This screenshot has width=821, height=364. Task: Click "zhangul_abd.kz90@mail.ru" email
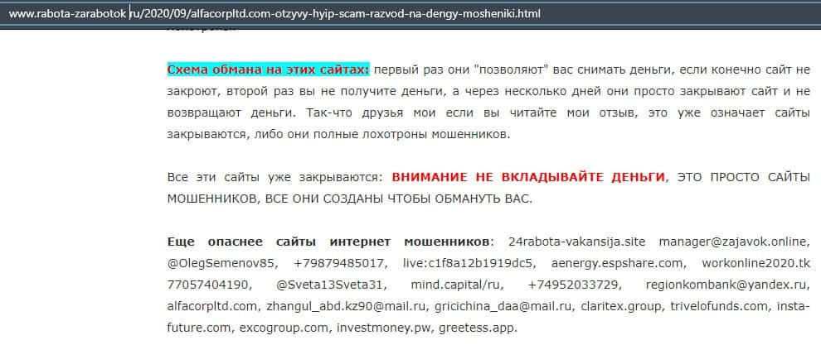[x=347, y=307]
